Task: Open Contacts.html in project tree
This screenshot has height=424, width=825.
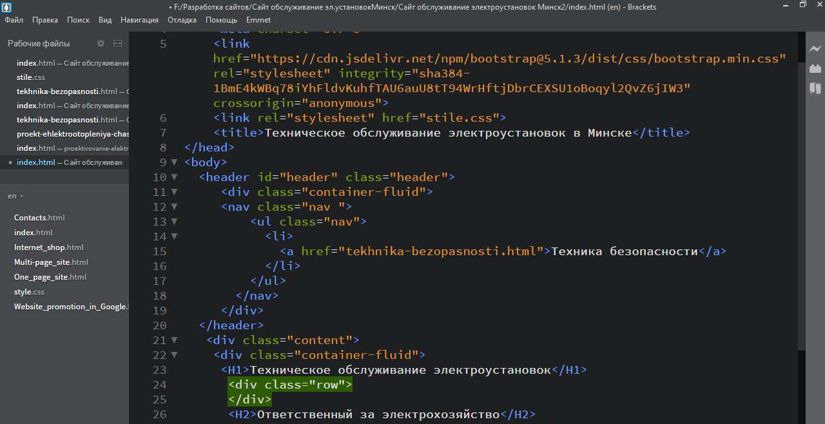Action: pyautogui.click(x=39, y=218)
